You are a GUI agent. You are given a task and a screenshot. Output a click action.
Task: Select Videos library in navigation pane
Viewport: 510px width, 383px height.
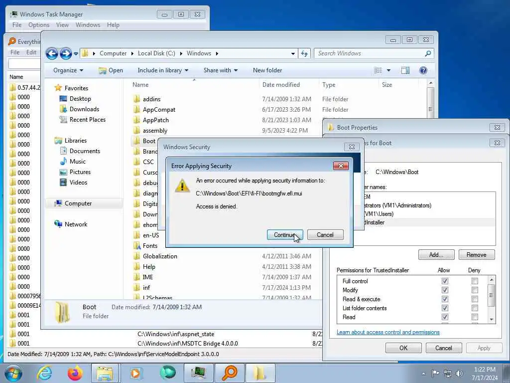coord(78,182)
